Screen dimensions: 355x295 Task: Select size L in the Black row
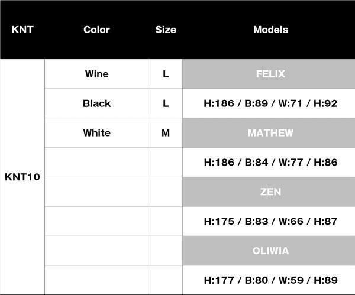click(x=166, y=103)
